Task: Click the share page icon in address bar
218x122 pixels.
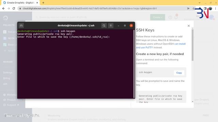Action: coord(188,8)
